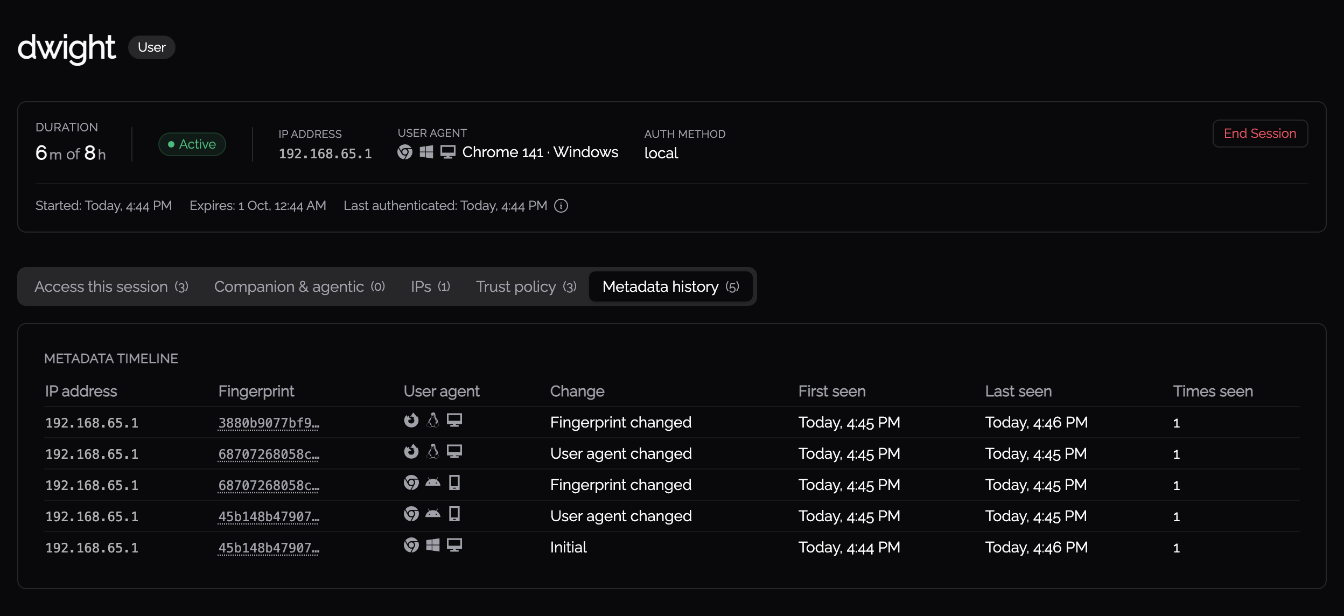The height and width of the screenshot is (616, 1344).
Task: Select the Metadata history tab
Action: click(671, 286)
